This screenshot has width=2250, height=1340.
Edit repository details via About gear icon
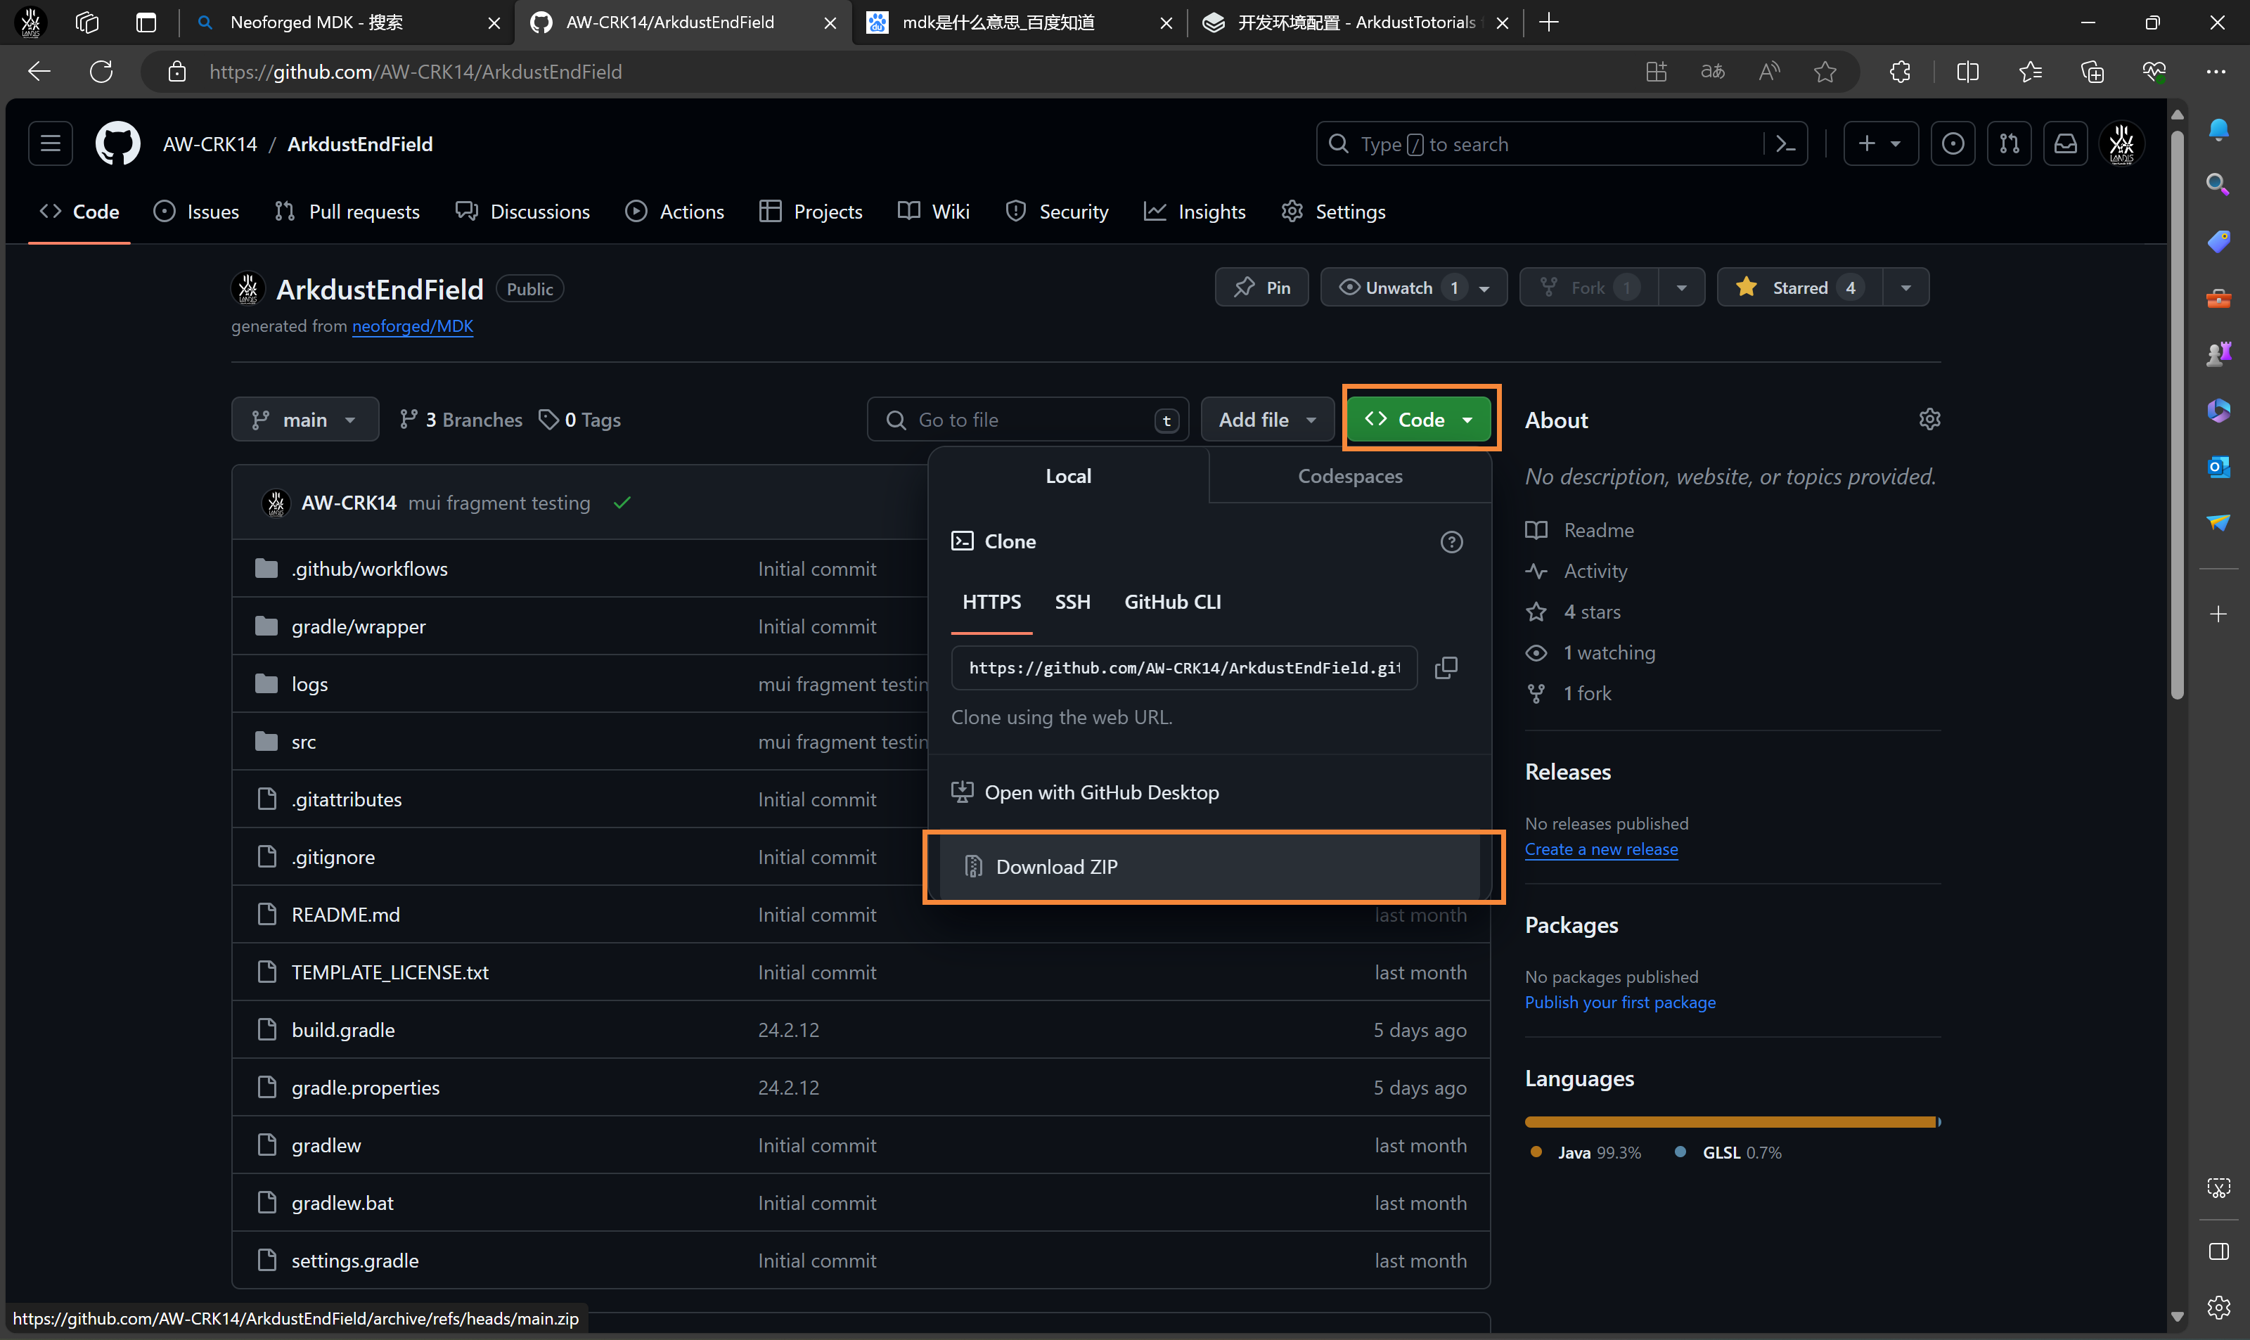(x=1929, y=419)
